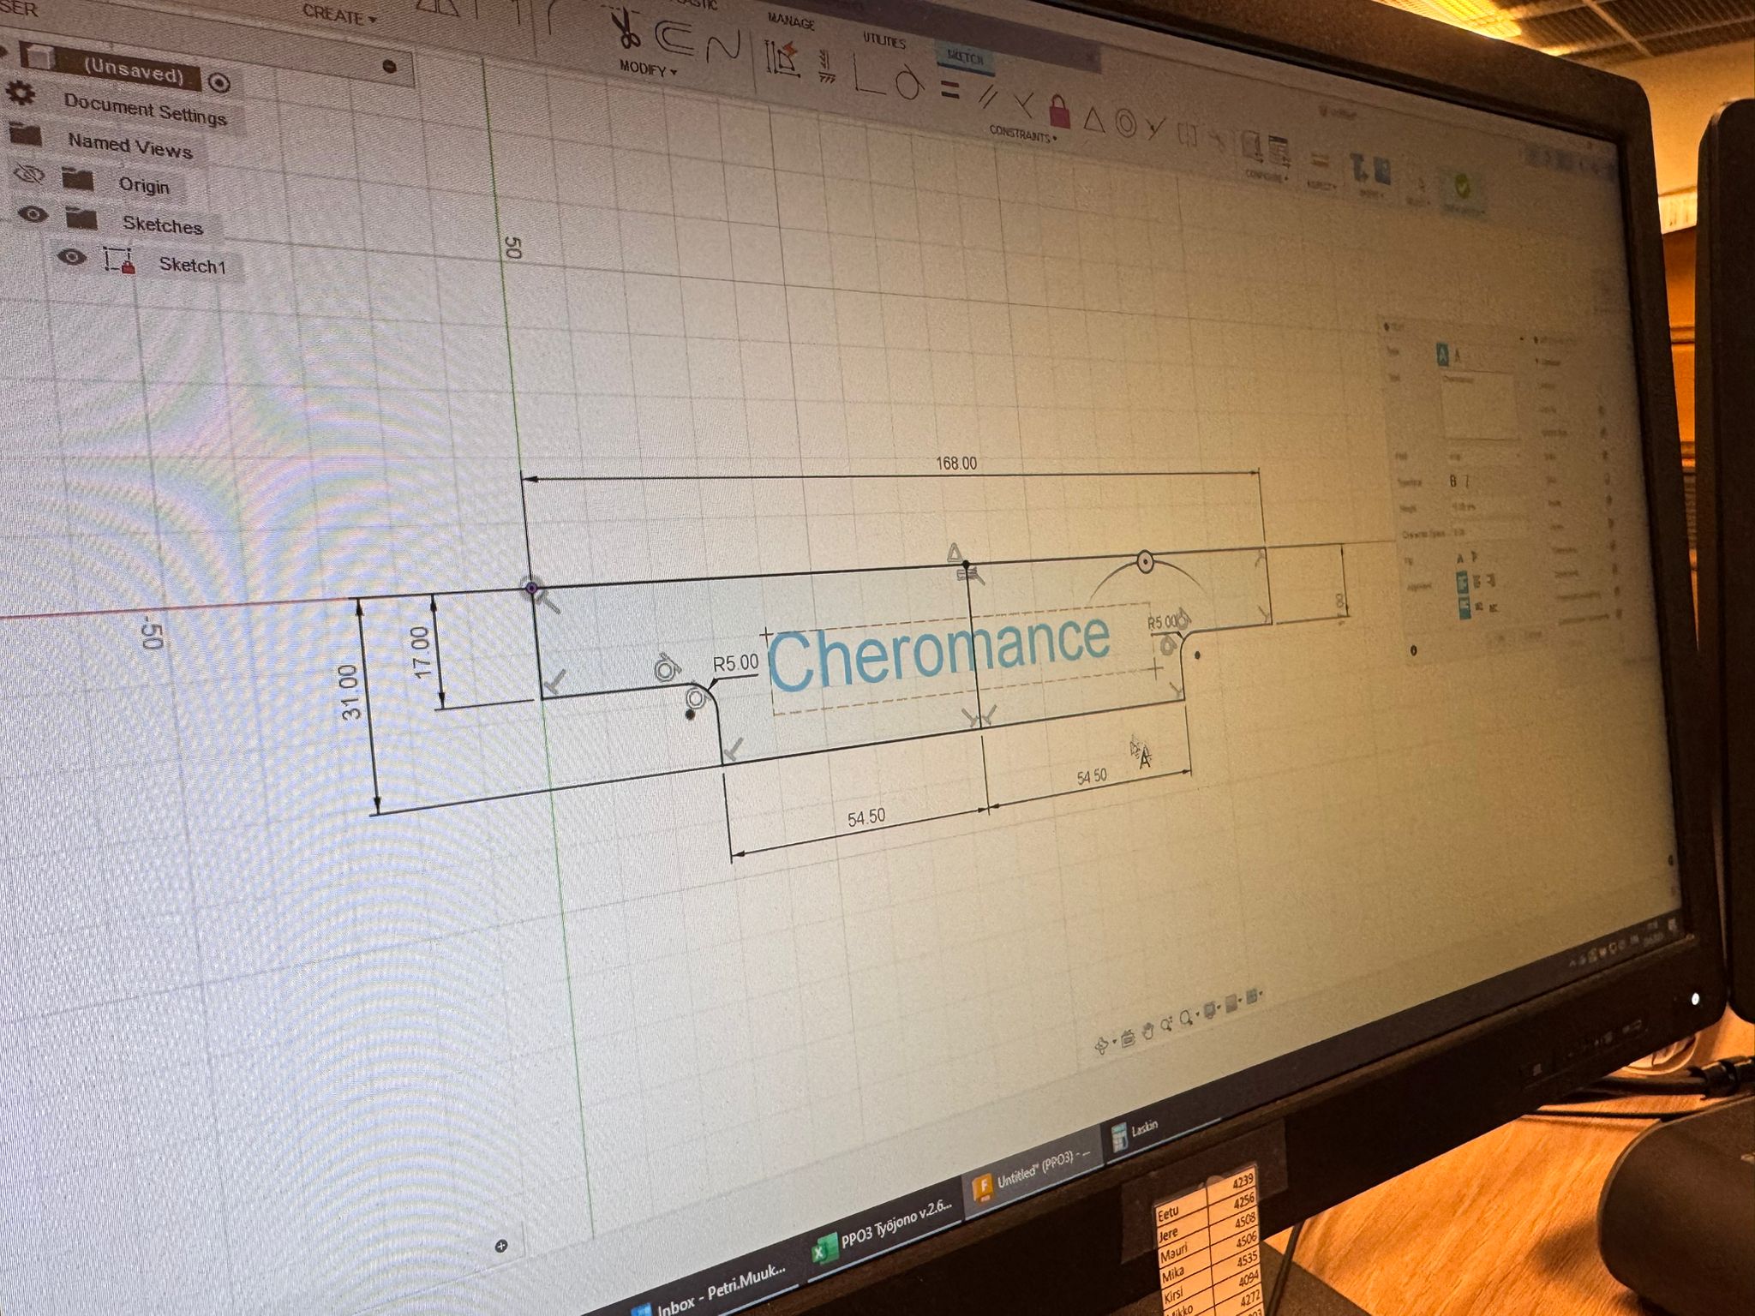Select the Origin folder
Viewport: 1755px width, 1316px height.
click(x=144, y=185)
